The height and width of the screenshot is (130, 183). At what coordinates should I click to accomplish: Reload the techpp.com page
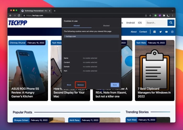pos(19,15)
